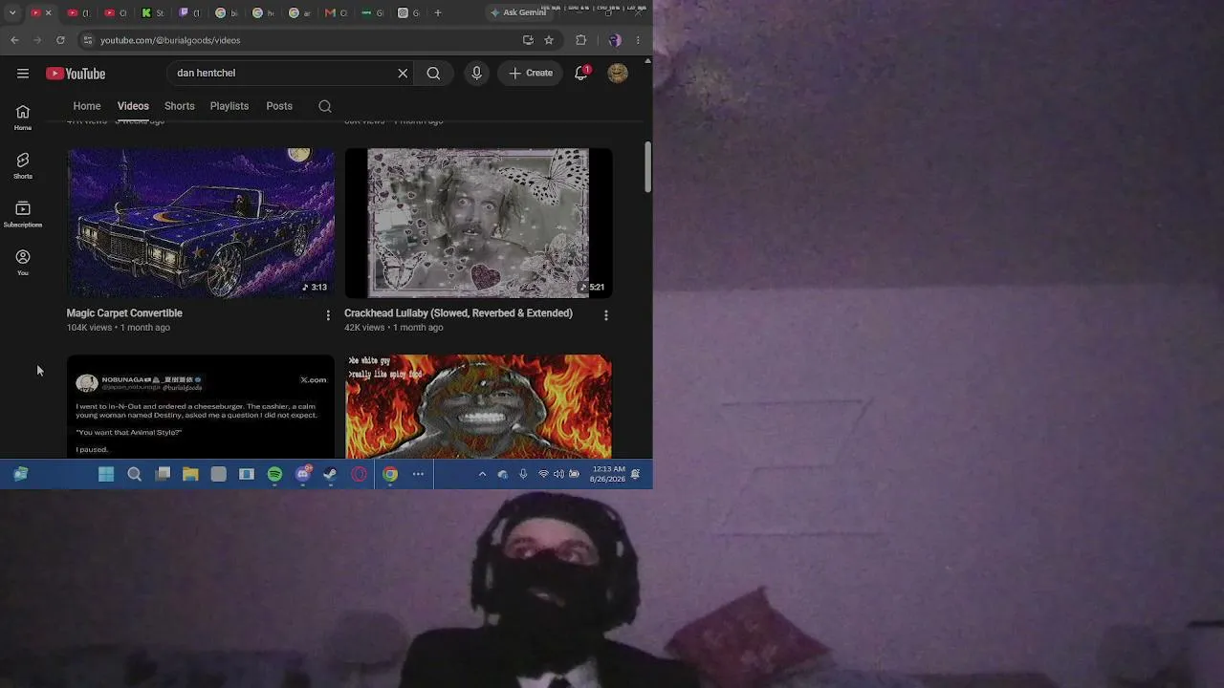Open the account avatar menu

(618, 74)
